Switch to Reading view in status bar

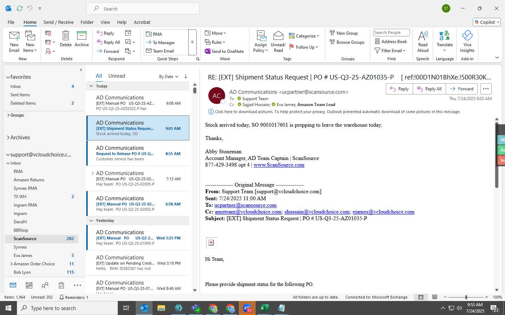435,297
